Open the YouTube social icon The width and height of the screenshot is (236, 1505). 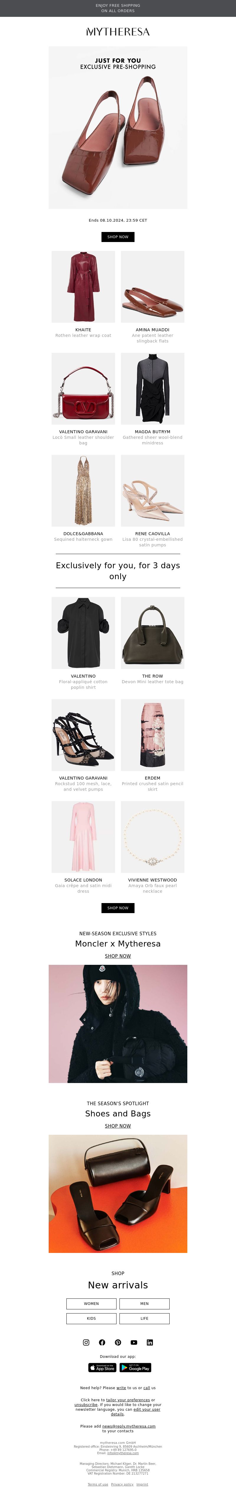pyautogui.click(x=134, y=1342)
